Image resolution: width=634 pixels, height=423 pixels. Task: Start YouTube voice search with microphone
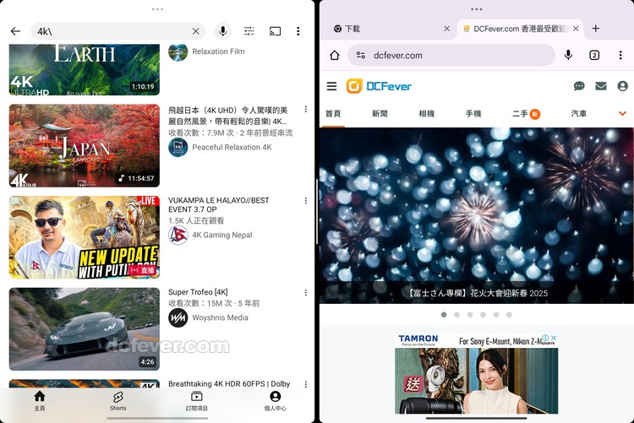tap(223, 31)
